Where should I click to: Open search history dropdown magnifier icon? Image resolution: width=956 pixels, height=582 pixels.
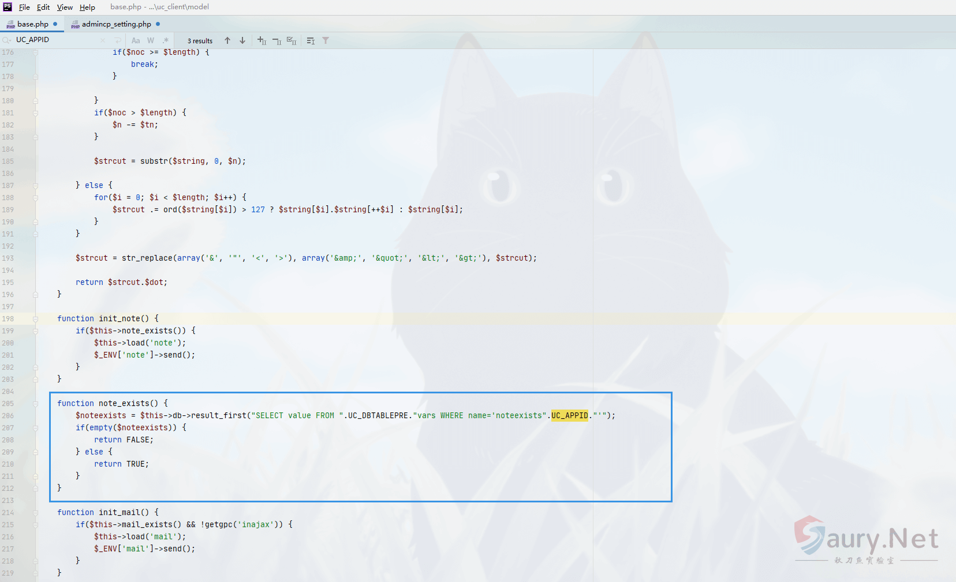6,40
